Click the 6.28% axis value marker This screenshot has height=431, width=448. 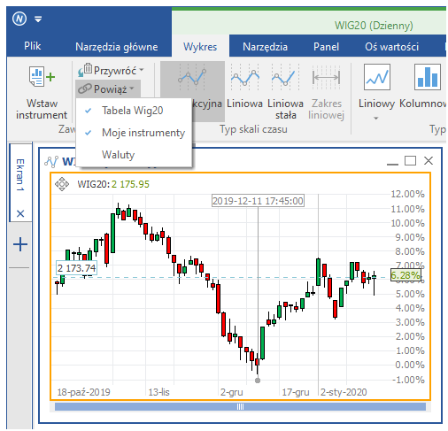pos(406,275)
